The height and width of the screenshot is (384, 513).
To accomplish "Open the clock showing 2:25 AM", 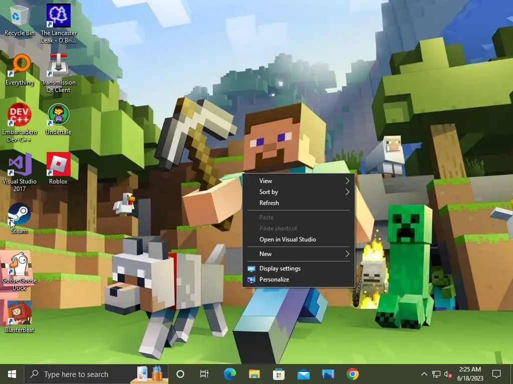I will [470, 374].
